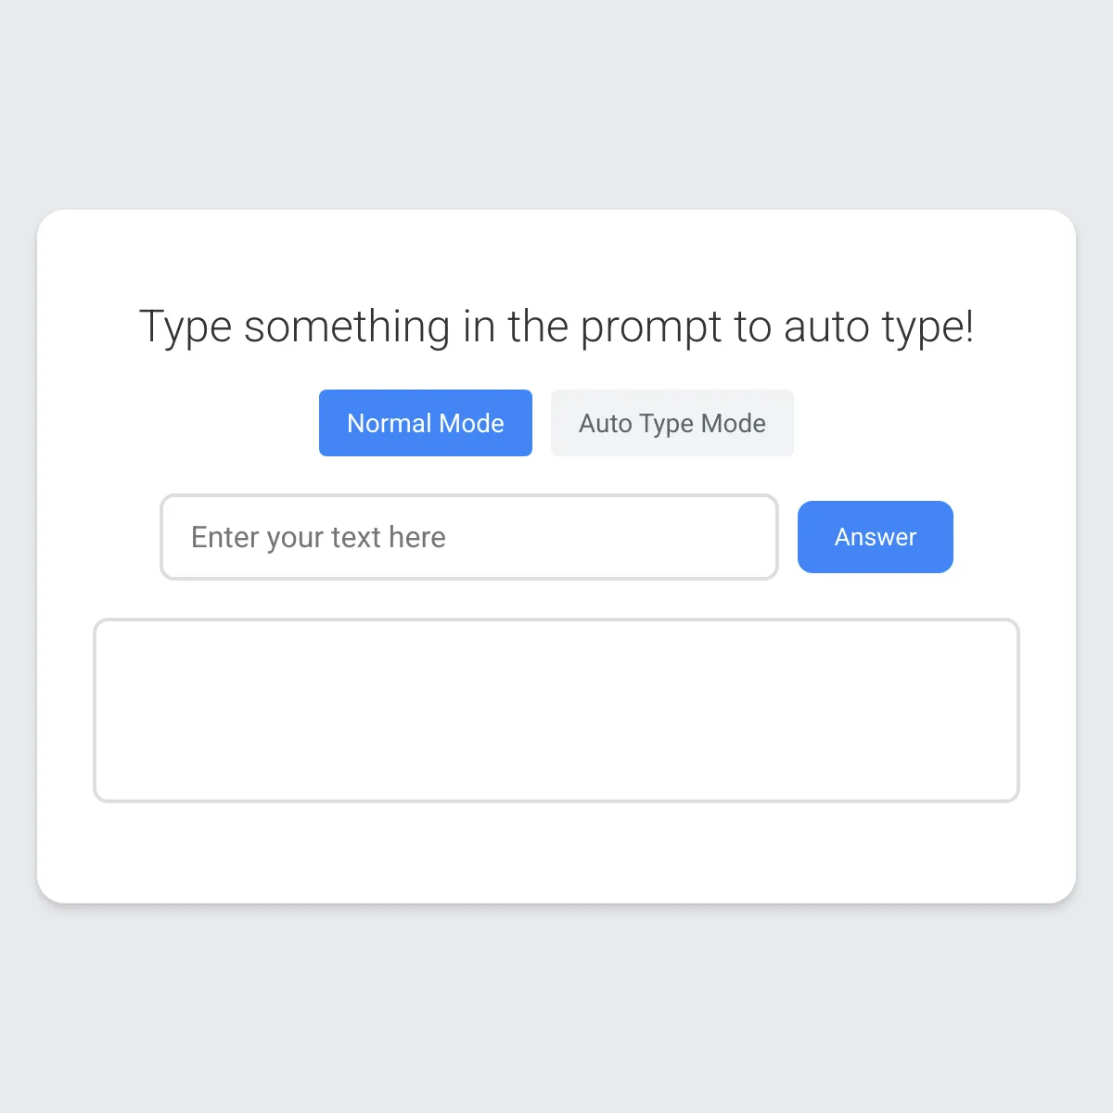Select the Normal Mode button
The width and height of the screenshot is (1113, 1113).
[426, 423]
